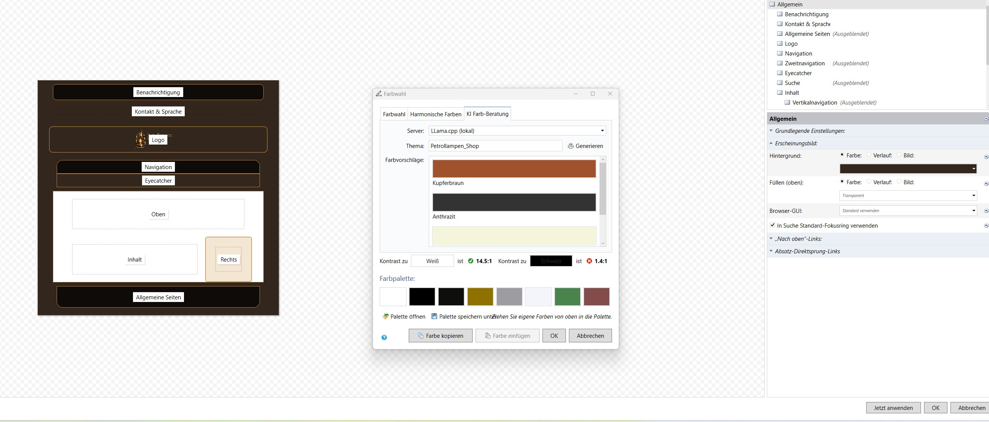
Task: Select the Eyecatcher tree item
Action: (x=798, y=73)
